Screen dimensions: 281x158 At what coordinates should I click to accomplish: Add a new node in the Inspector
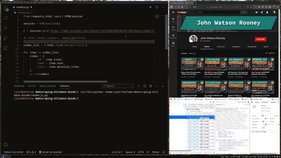point(210,102)
